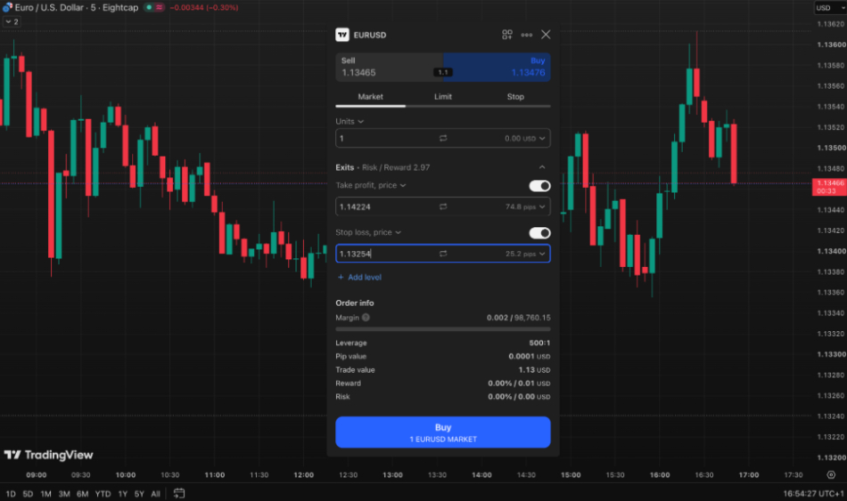Click the pink data mode indicator icon
Screen dimensions: 847x501
click(x=160, y=7)
